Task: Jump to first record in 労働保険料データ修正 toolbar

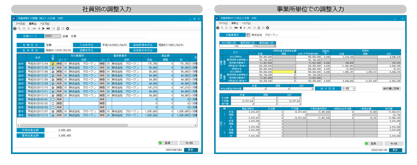Action: [236, 28]
